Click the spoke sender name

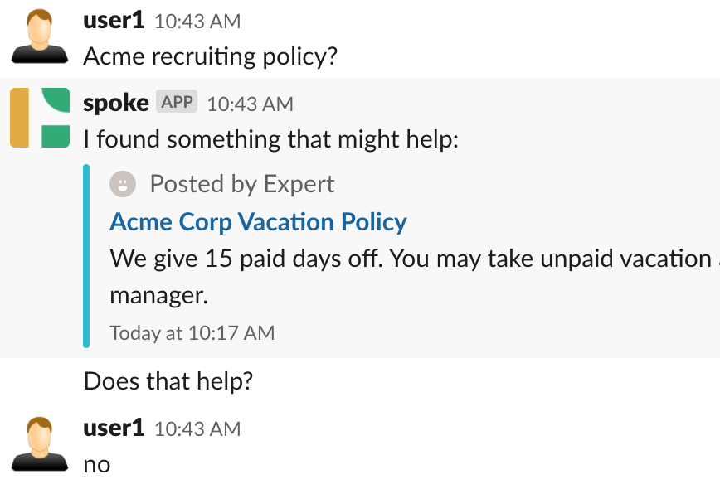[116, 104]
